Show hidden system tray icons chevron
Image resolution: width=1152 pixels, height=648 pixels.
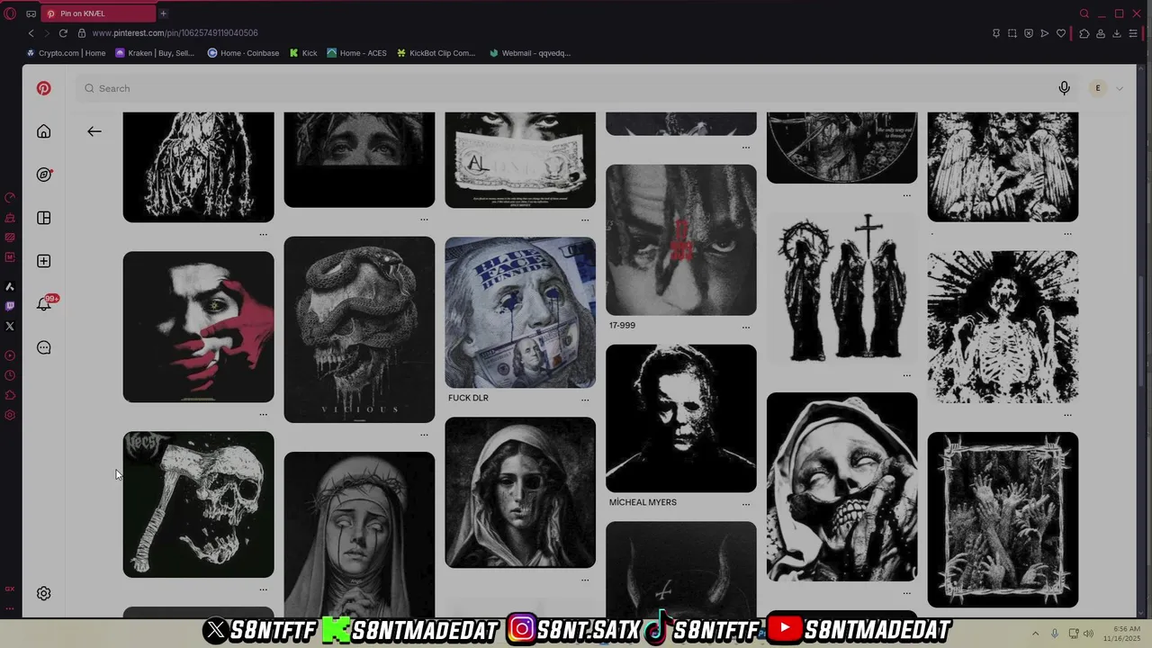pos(1035,634)
